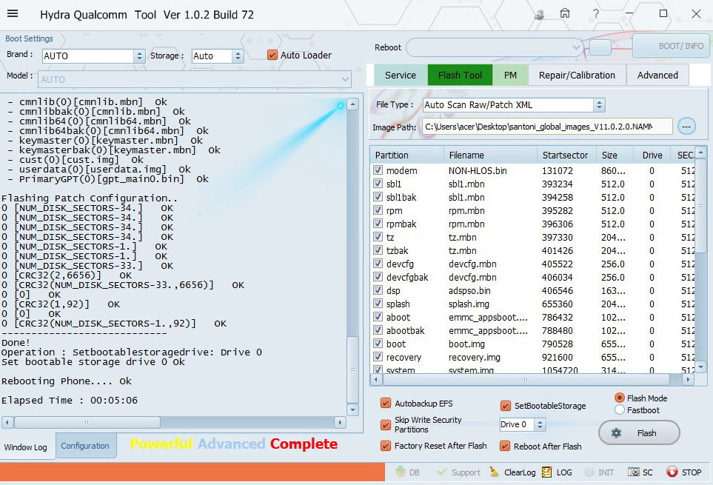This screenshot has height=485, width=713.
Task: Click the Boot Settings label
Action: click(x=29, y=39)
